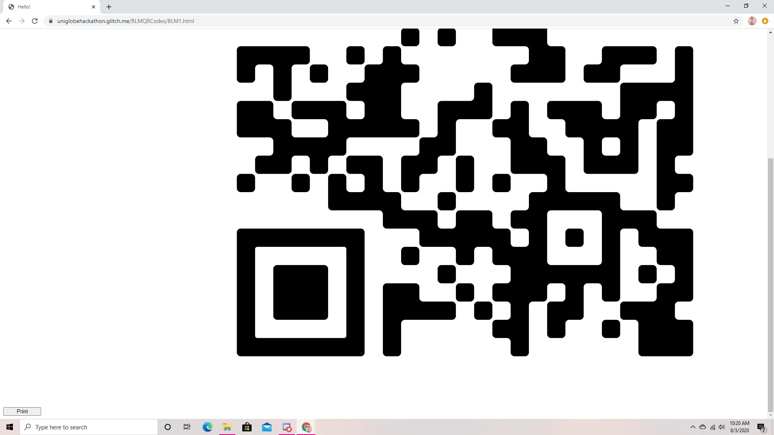Launch Microsoft Edge from taskbar

(x=207, y=427)
